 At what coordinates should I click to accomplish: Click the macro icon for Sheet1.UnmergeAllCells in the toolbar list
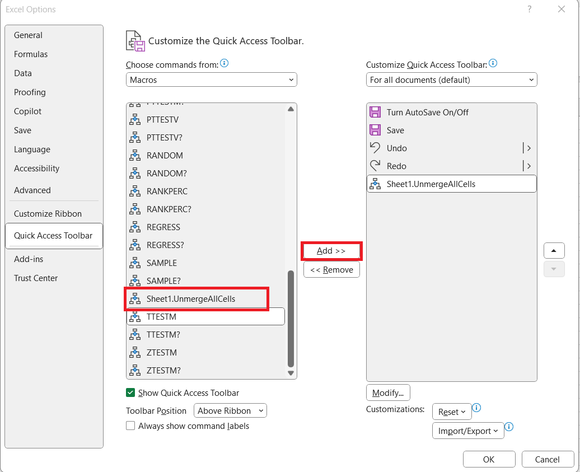click(375, 184)
